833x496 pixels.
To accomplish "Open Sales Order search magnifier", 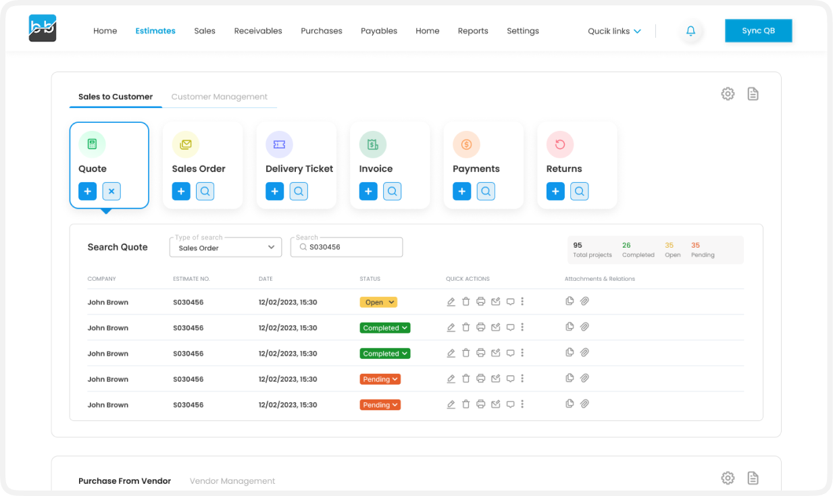I will coord(205,192).
